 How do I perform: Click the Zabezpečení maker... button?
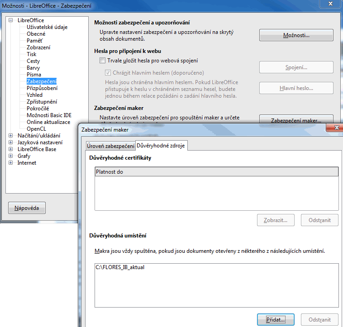[296, 120]
